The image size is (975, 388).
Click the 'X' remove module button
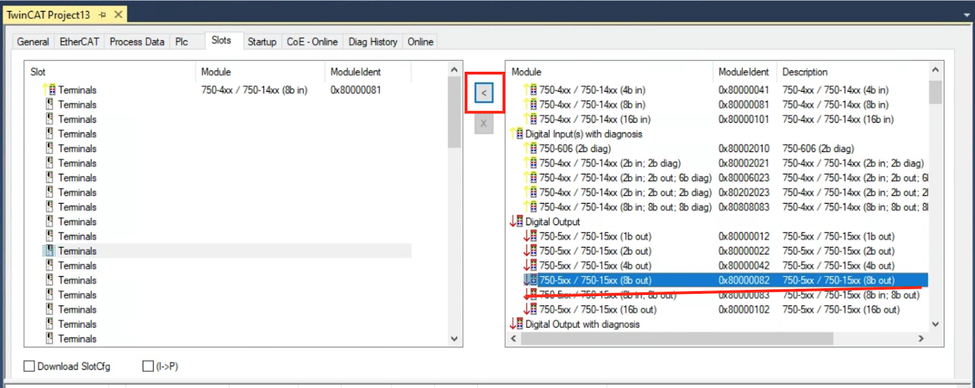[484, 123]
